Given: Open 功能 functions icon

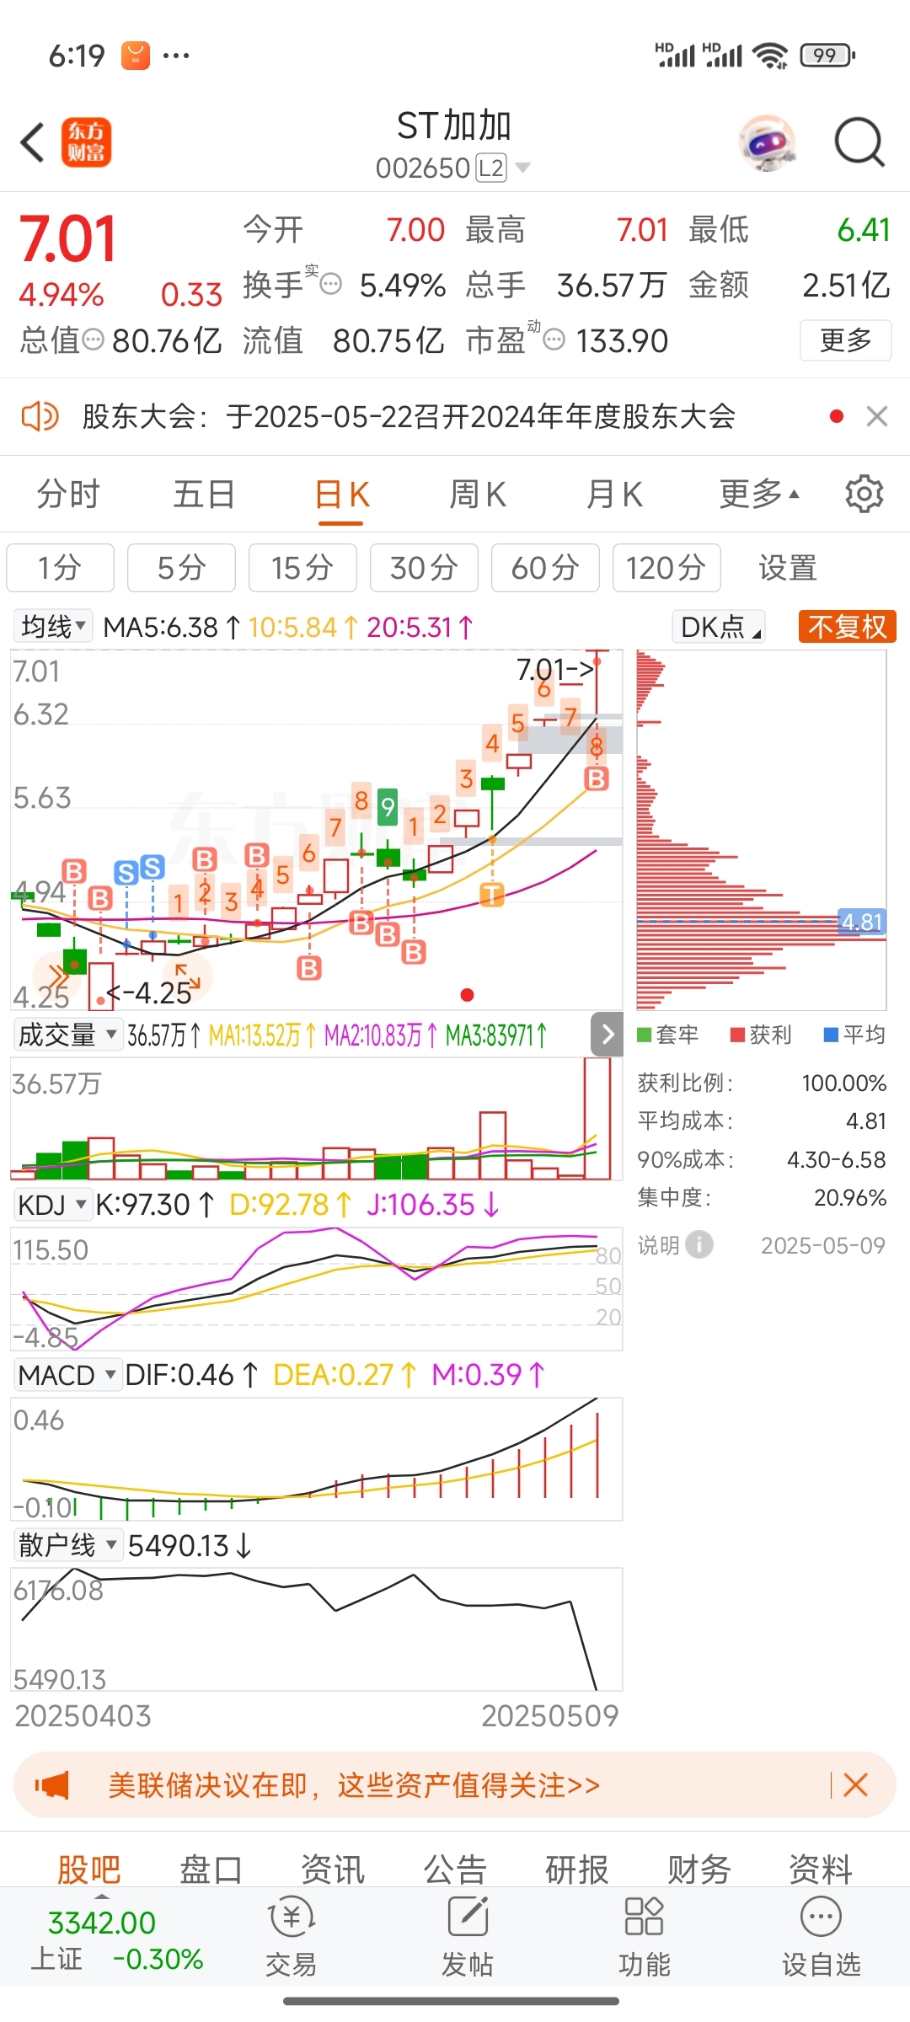Looking at the screenshot, I should pos(645,1935).
